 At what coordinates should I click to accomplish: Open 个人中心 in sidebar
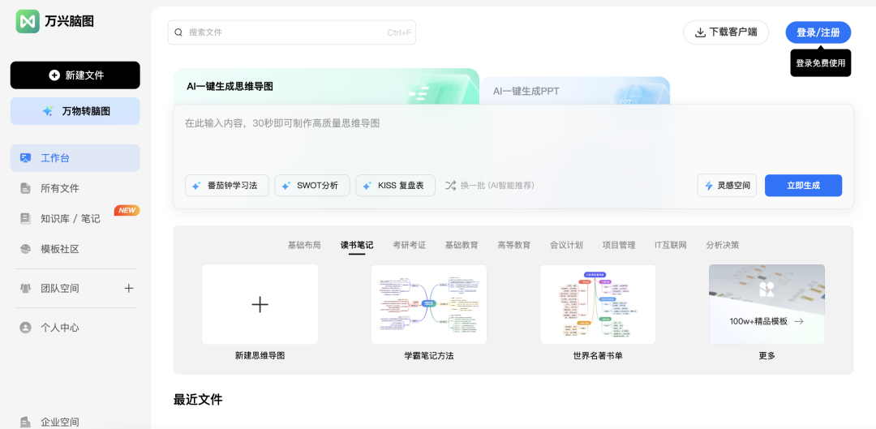click(x=75, y=328)
